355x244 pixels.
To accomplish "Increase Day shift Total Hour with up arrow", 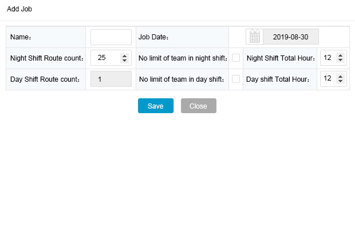I will coord(340,76).
